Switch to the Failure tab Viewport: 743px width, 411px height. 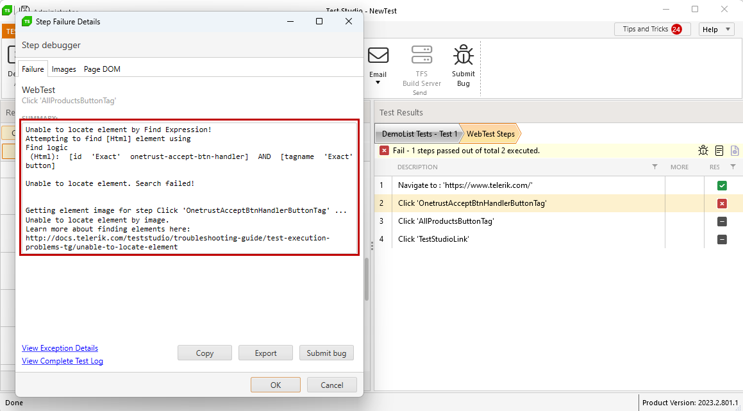click(x=33, y=69)
